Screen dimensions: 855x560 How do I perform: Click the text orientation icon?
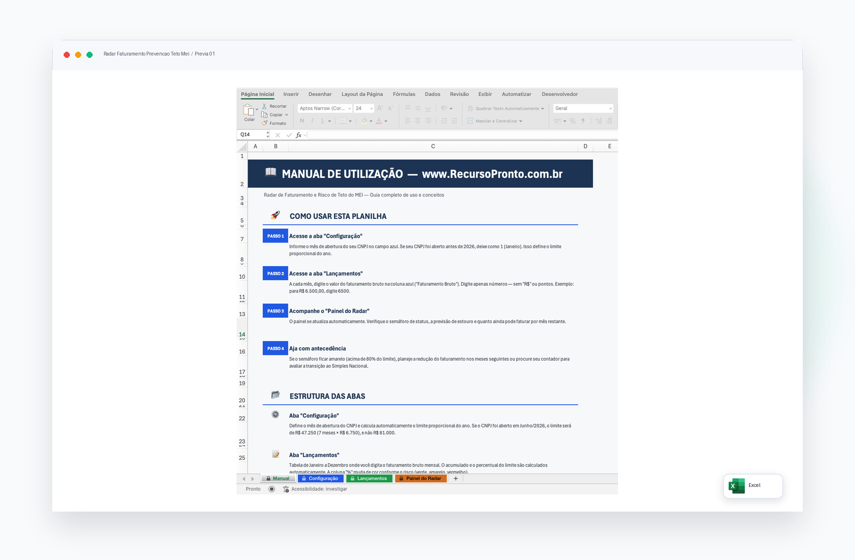[444, 108]
